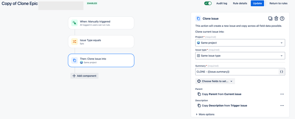Open the Audit log tab
Screen dimensions: 295x119
[222, 3]
